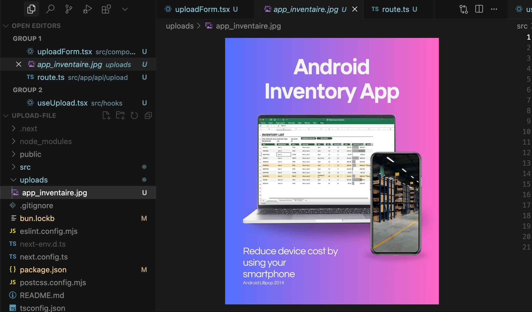Close app_inventaire.jpg in Open Editors list
Screen dimensions: 532x312
(19, 64)
